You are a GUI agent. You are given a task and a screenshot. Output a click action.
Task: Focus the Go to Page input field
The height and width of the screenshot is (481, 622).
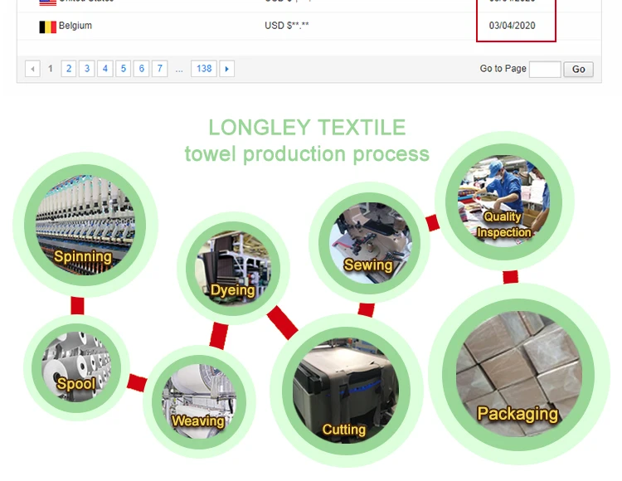pos(545,70)
